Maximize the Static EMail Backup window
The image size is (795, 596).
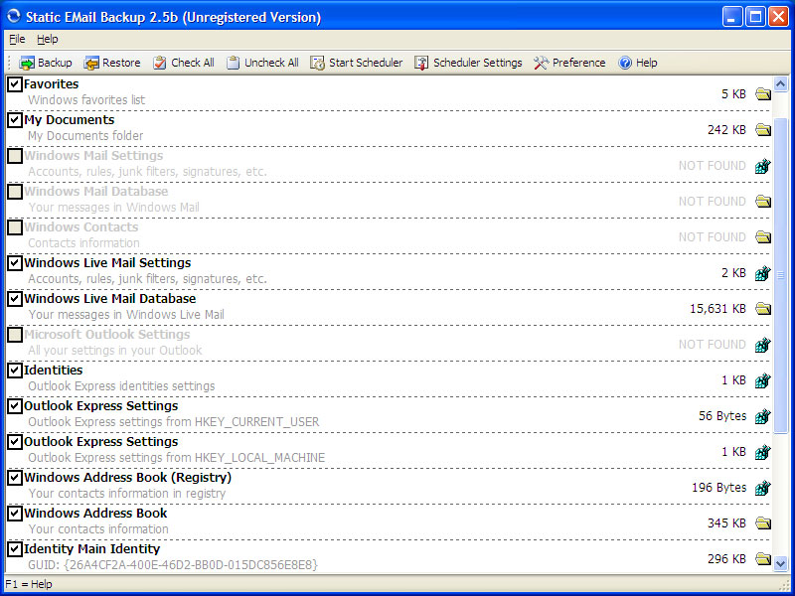tap(755, 17)
